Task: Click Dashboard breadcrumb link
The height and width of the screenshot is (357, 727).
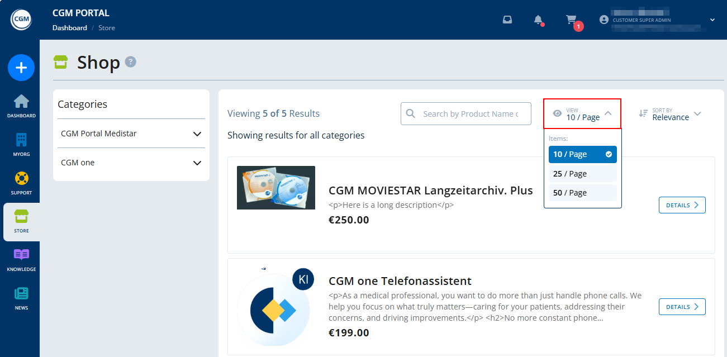Action: [x=69, y=28]
